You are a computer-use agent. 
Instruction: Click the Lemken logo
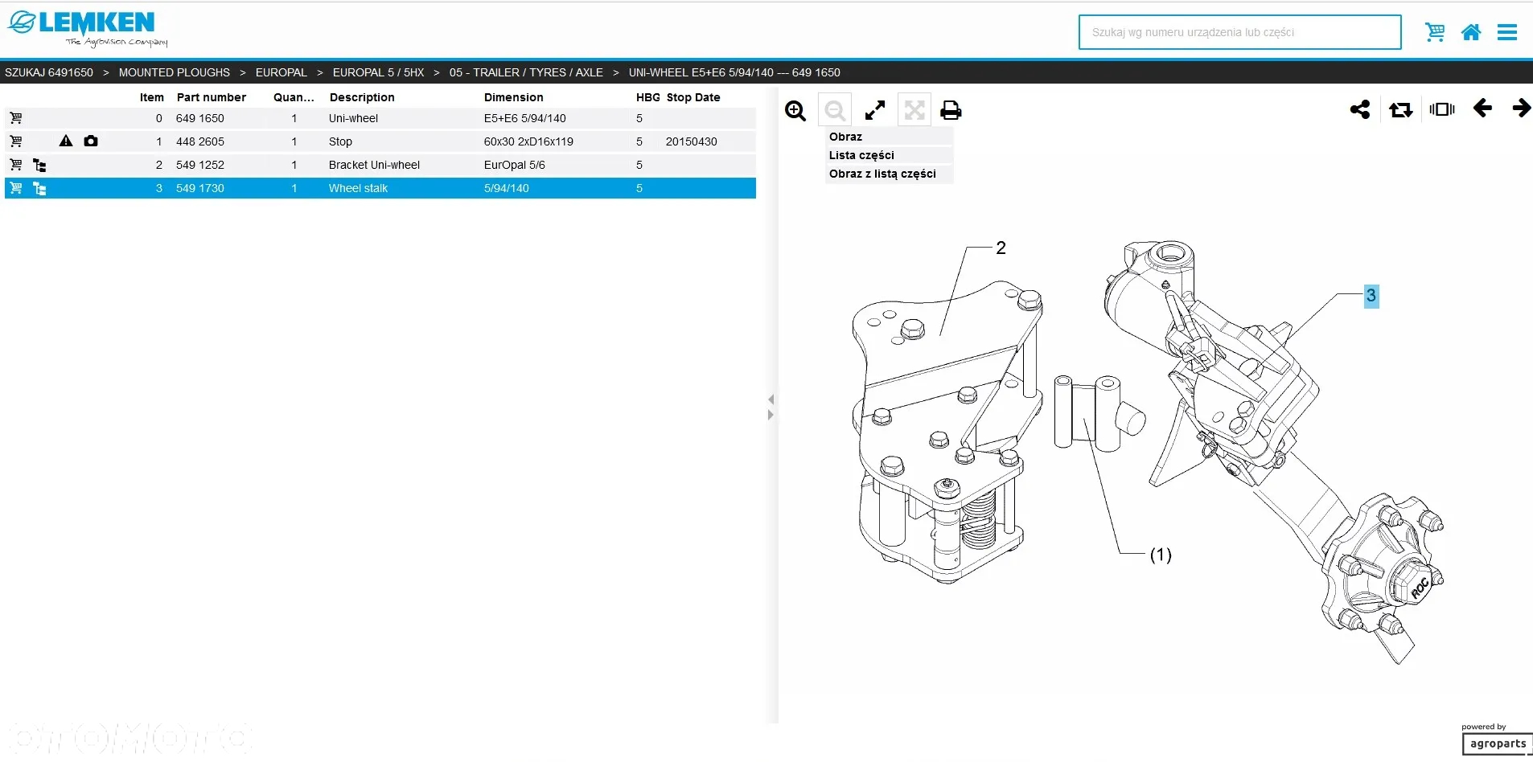(88, 30)
